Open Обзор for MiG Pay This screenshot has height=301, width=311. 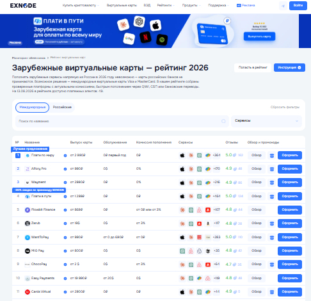[257, 251]
